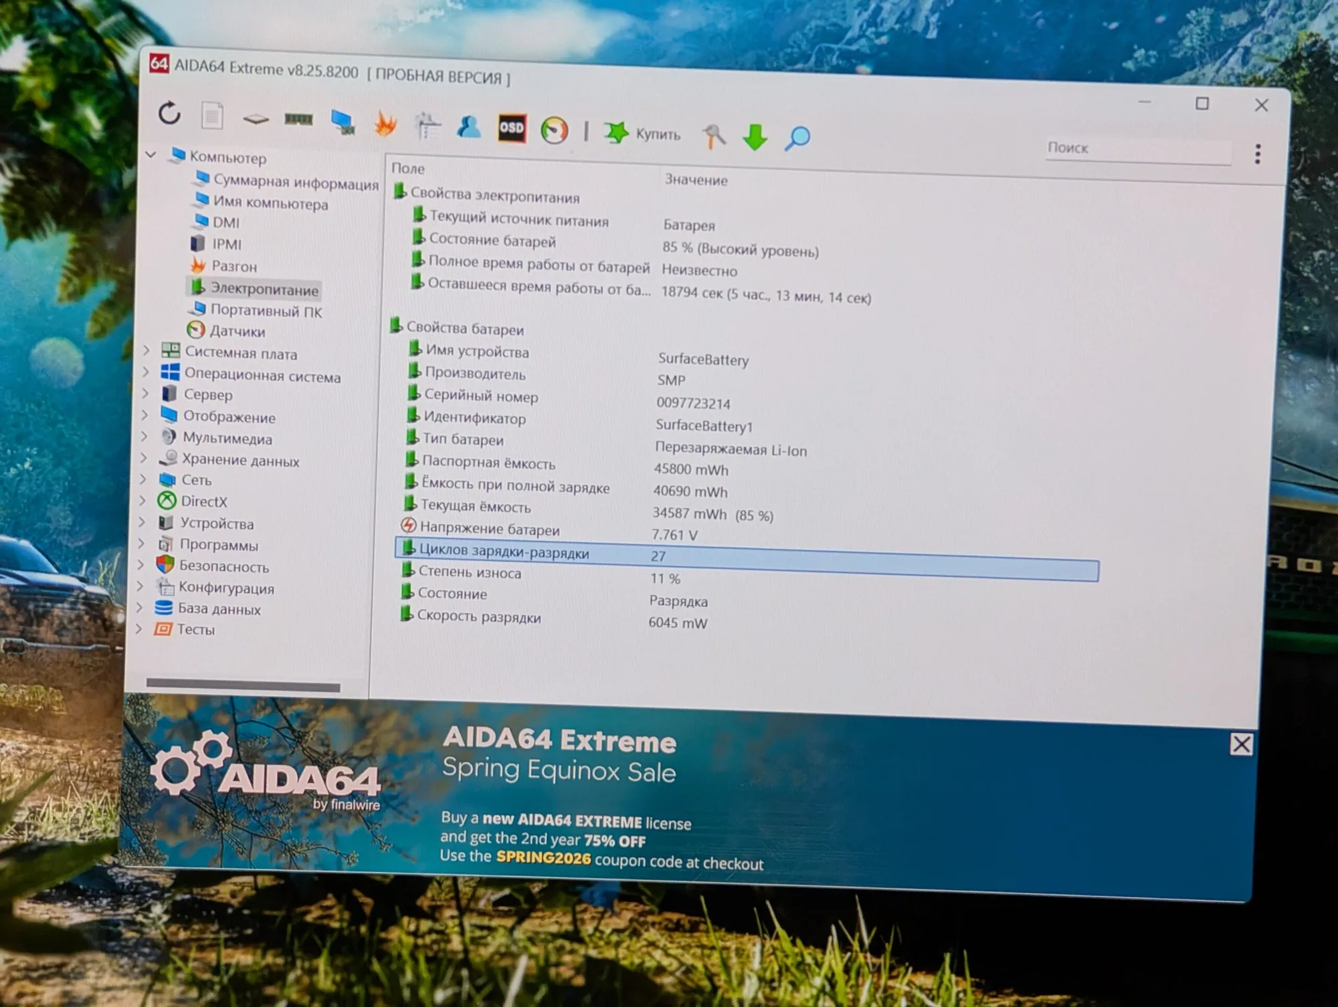Click the green download update arrow
The height and width of the screenshot is (1007, 1338).
tap(755, 137)
